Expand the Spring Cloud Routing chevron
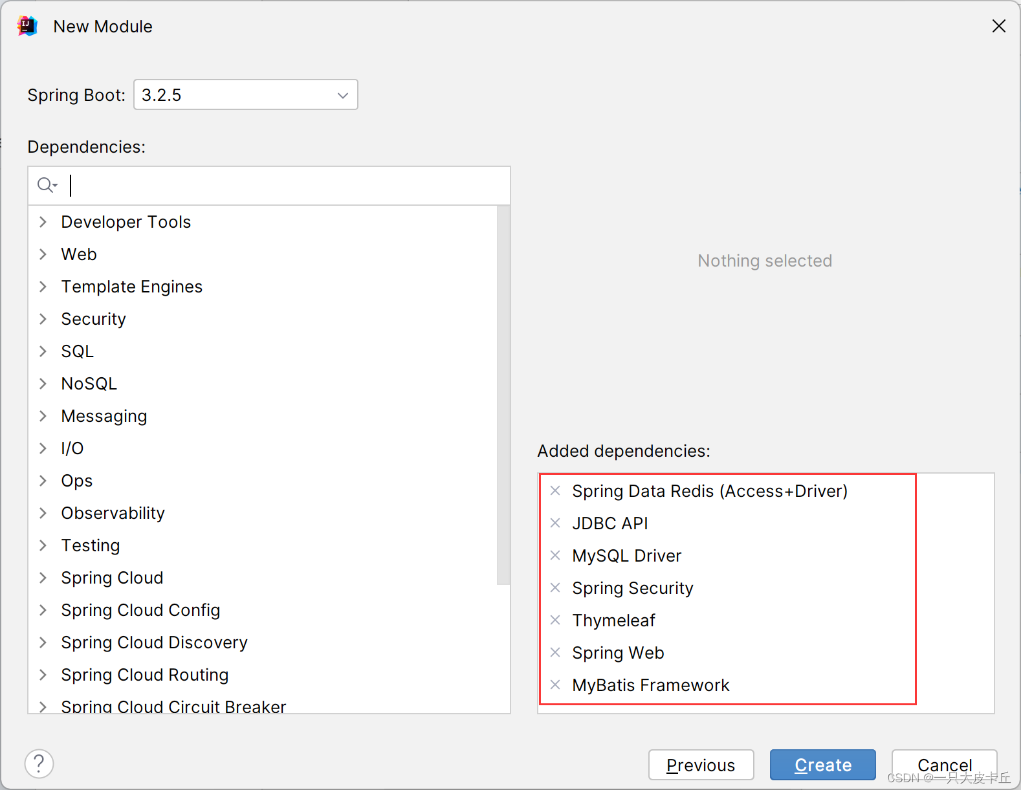The width and height of the screenshot is (1021, 790). coord(43,675)
